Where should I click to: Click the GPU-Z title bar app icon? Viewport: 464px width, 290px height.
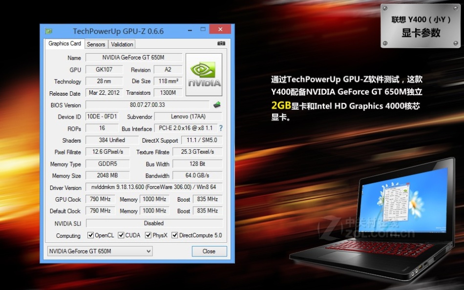[x=48, y=31]
